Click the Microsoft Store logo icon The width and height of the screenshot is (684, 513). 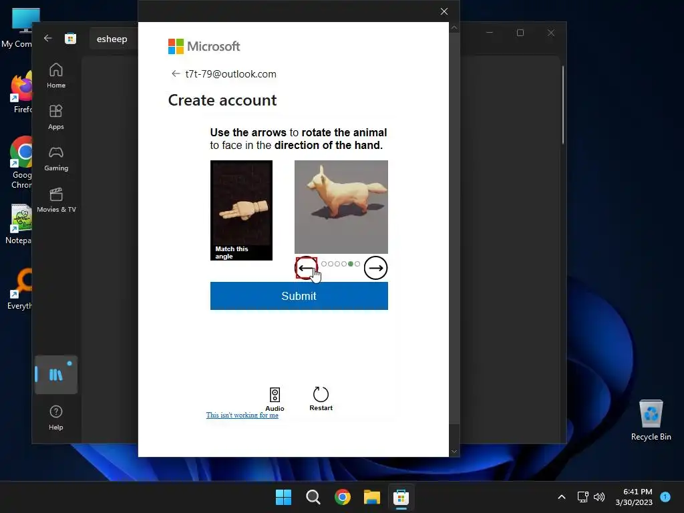[71, 38]
